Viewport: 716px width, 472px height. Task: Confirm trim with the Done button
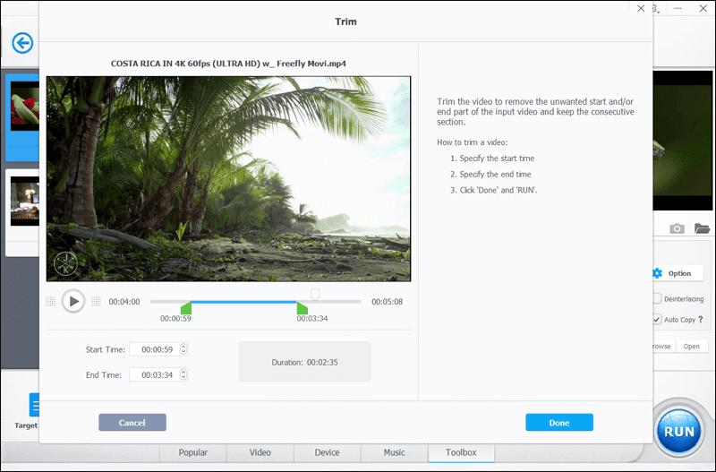[x=559, y=423]
